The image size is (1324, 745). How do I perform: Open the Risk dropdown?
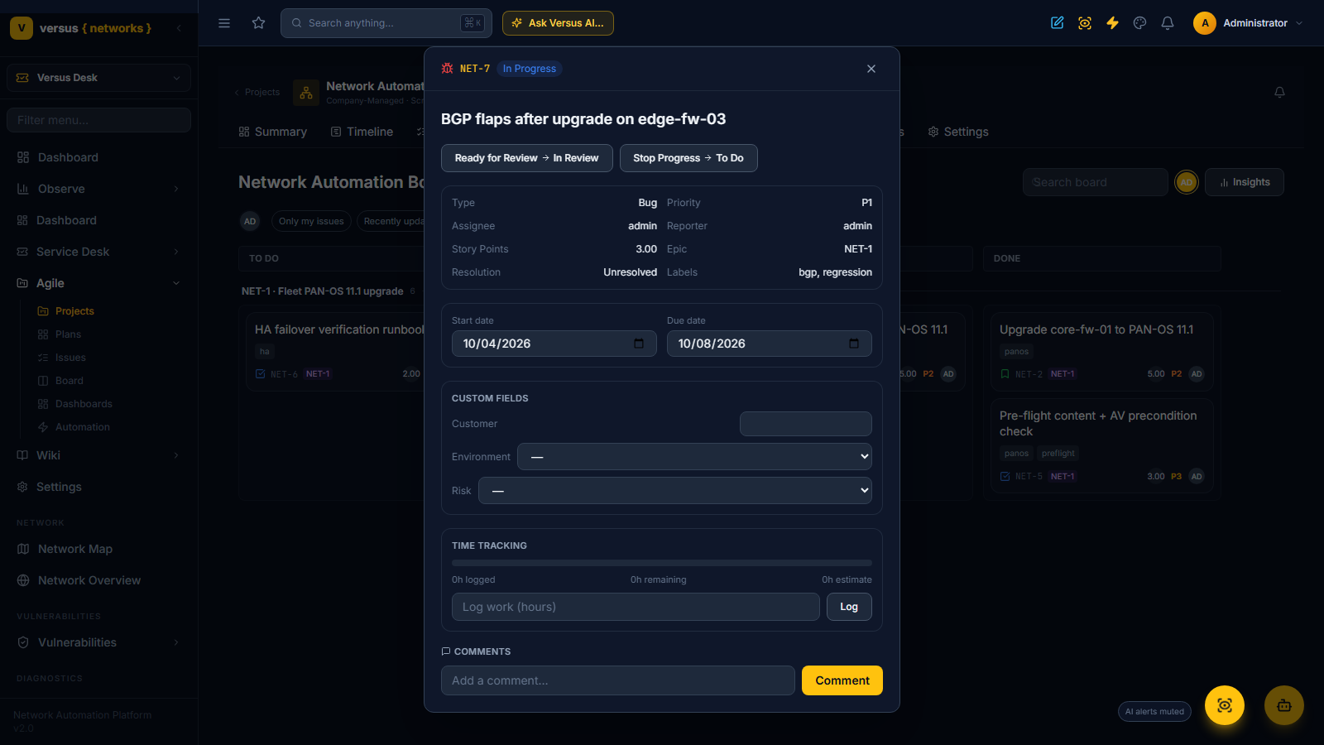click(675, 491)
